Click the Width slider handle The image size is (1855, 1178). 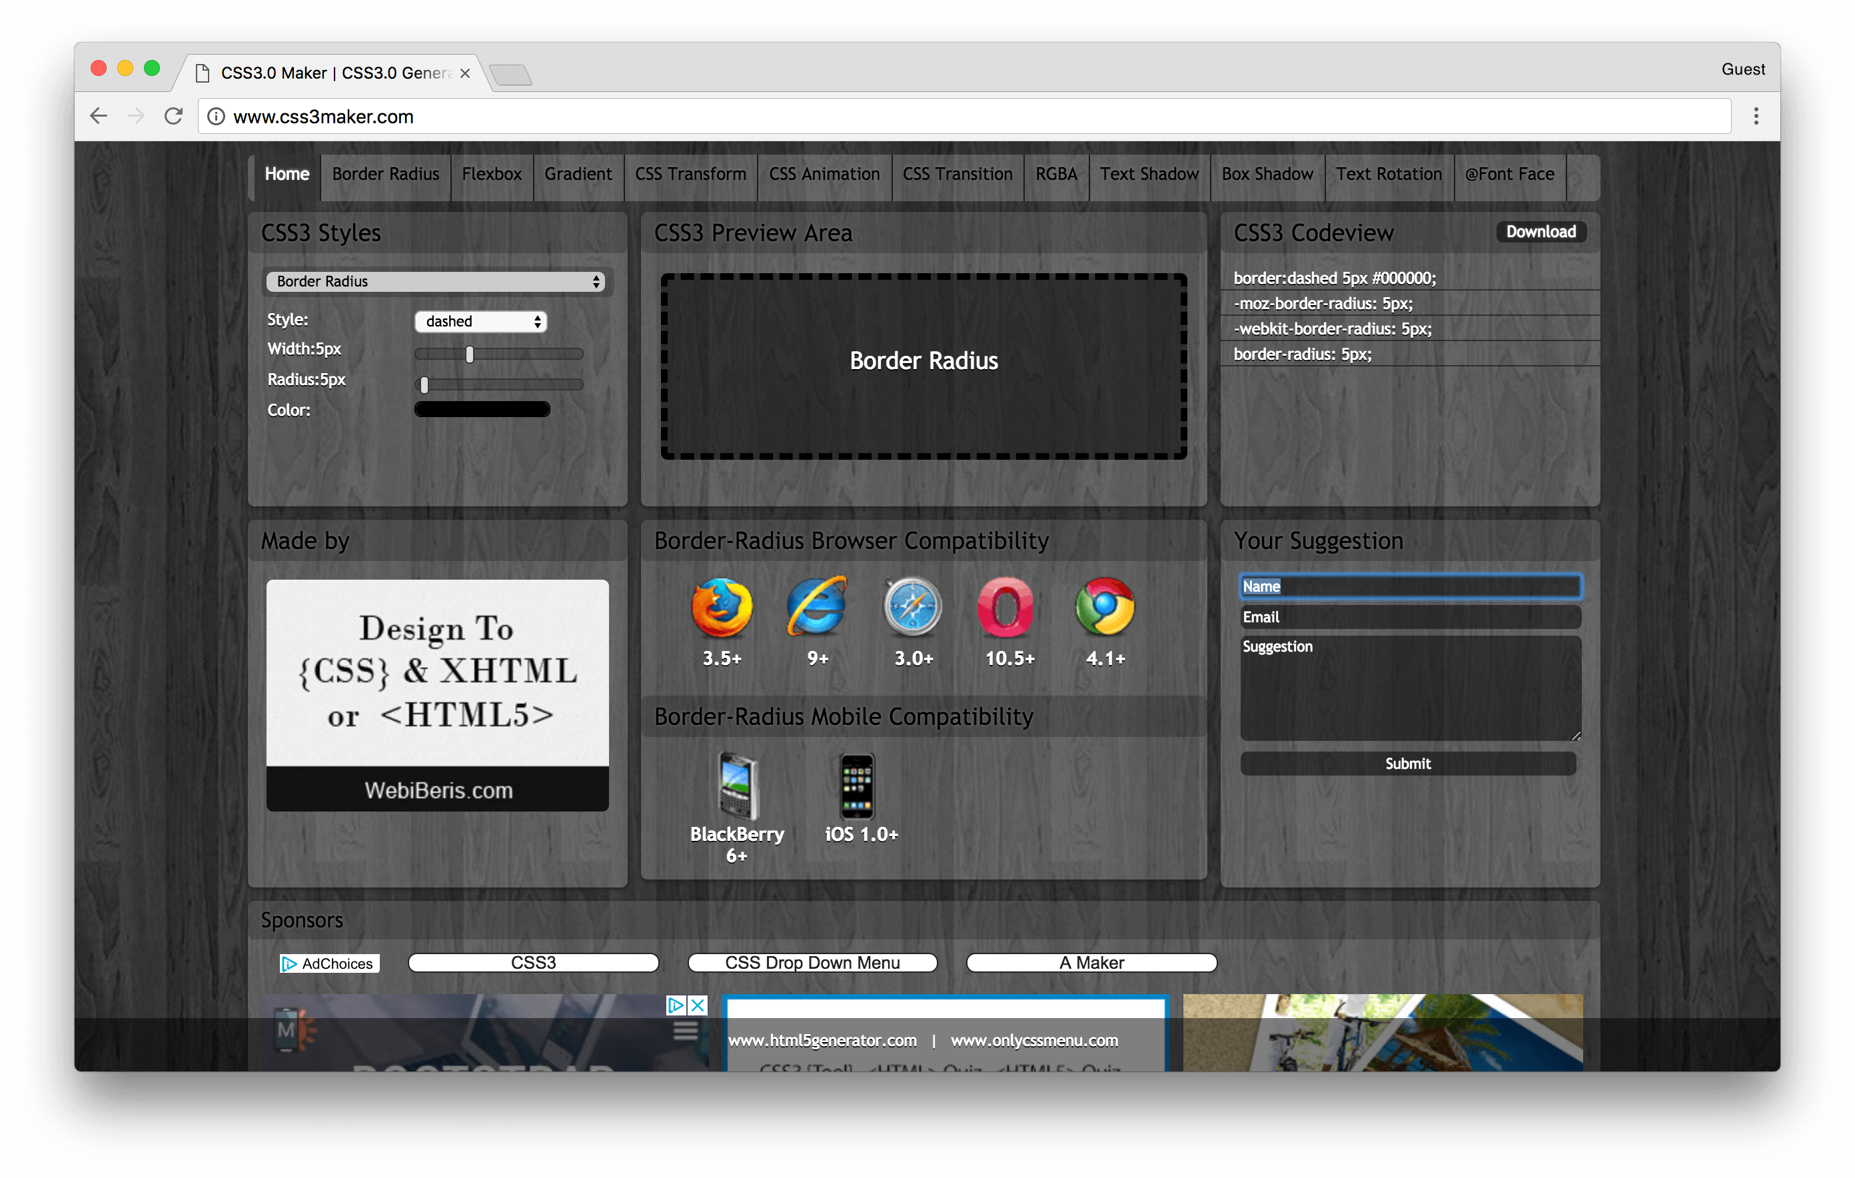tap(470, 354)
